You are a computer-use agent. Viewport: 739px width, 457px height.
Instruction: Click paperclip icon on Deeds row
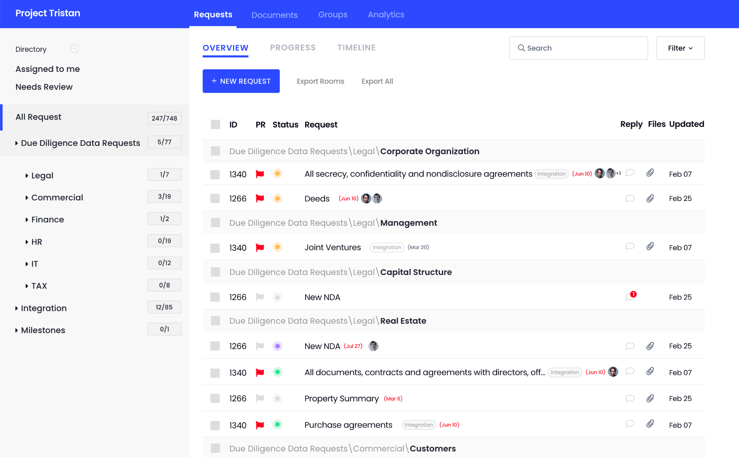(650, 198)
